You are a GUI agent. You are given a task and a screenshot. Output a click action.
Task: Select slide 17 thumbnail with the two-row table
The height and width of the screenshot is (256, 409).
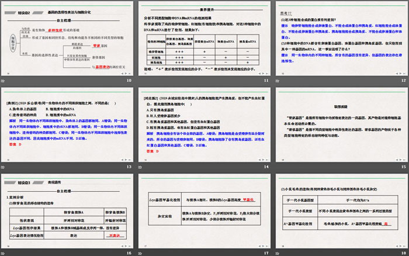(x=204, y=211)
